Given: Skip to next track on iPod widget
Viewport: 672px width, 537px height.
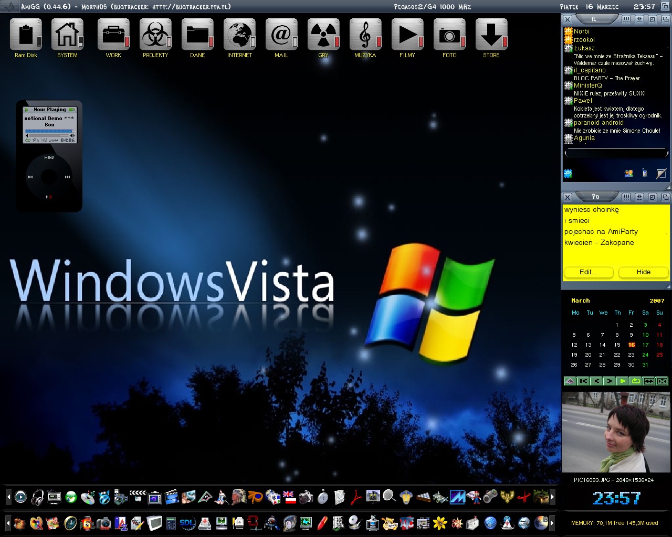Looking at the screenshot, I should click(x=67, y=177).
